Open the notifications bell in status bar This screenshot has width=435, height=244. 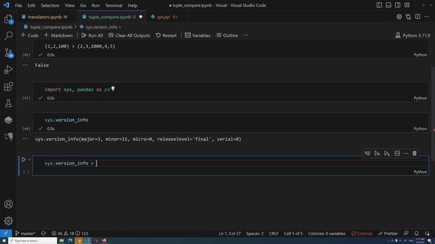coord(417,233)
